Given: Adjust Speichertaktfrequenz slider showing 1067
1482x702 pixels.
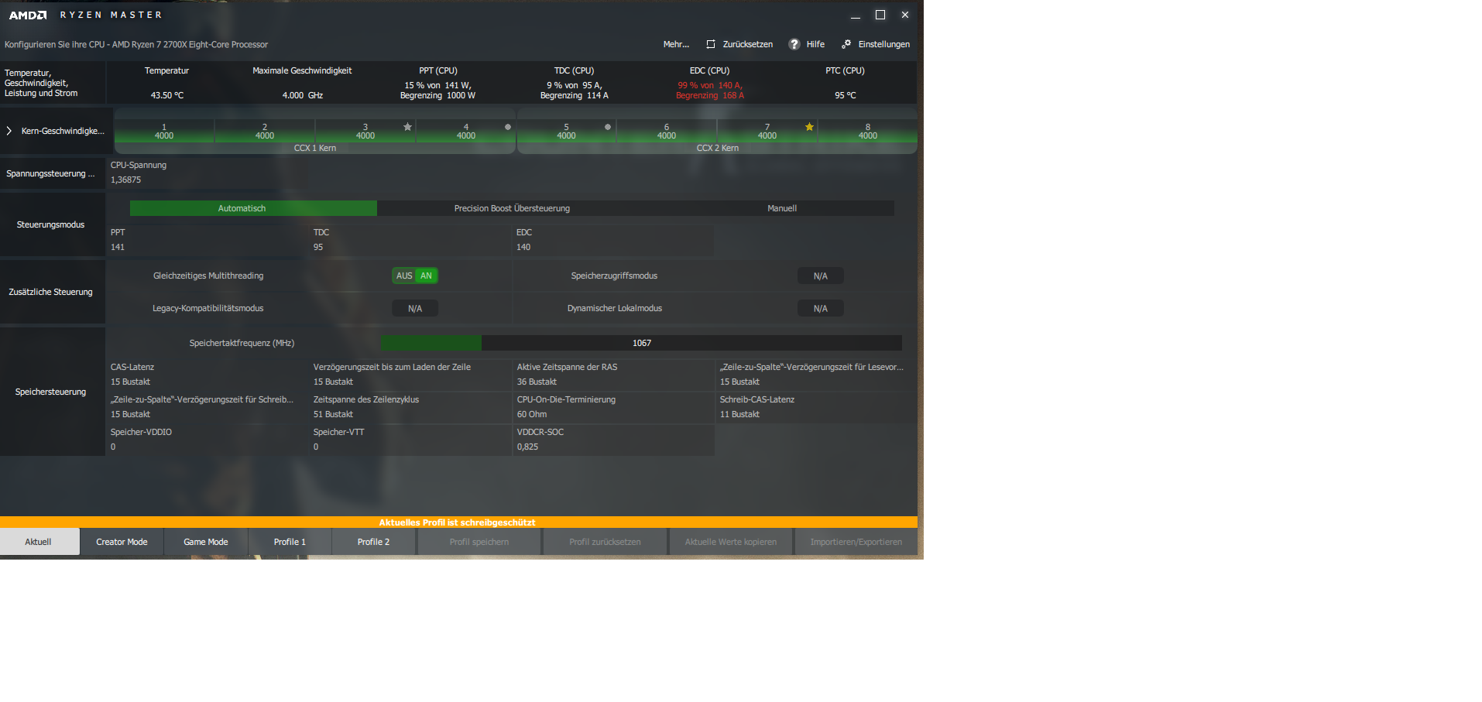Looking at the screenshot, I should tap(641, 343).
